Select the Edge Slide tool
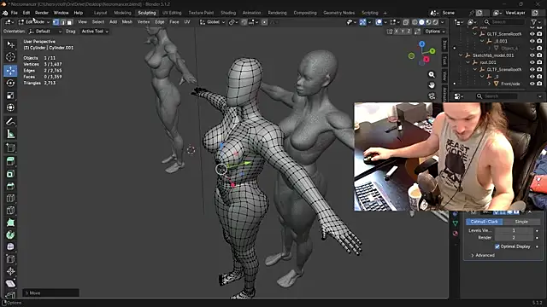 pos(10,259)
